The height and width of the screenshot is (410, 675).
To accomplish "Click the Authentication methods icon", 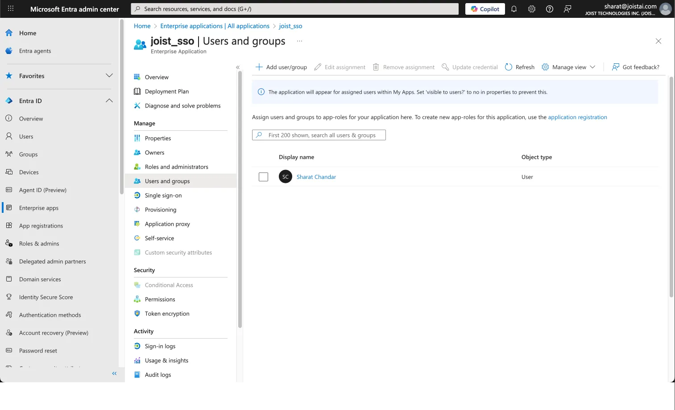I will 9,315.
